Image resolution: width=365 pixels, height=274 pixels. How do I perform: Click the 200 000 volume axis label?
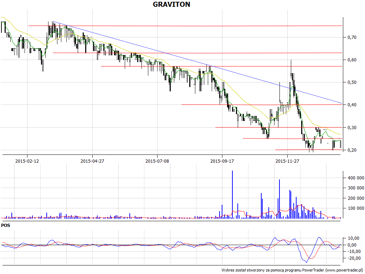[356, 198]
